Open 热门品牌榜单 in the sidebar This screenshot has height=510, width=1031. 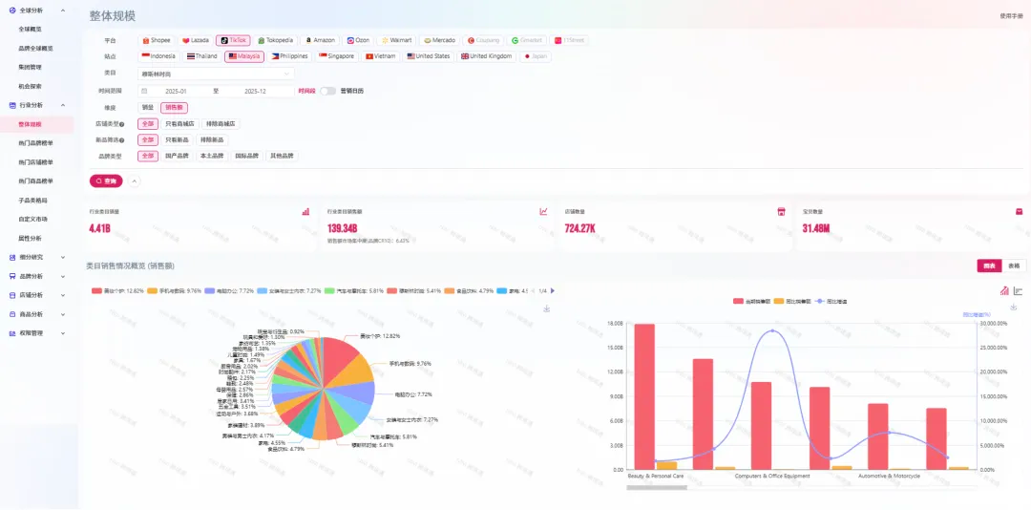click(36, 143)
